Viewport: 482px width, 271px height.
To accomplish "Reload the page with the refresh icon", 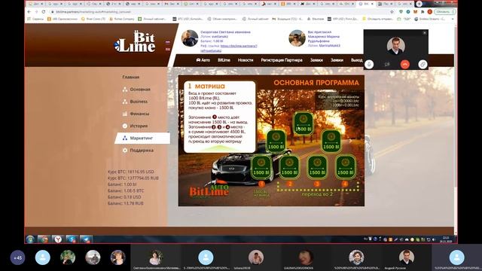I will 44,12.
